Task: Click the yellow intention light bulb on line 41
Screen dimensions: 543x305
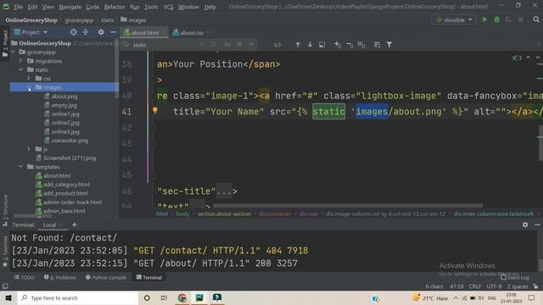Action: [154, 110]
